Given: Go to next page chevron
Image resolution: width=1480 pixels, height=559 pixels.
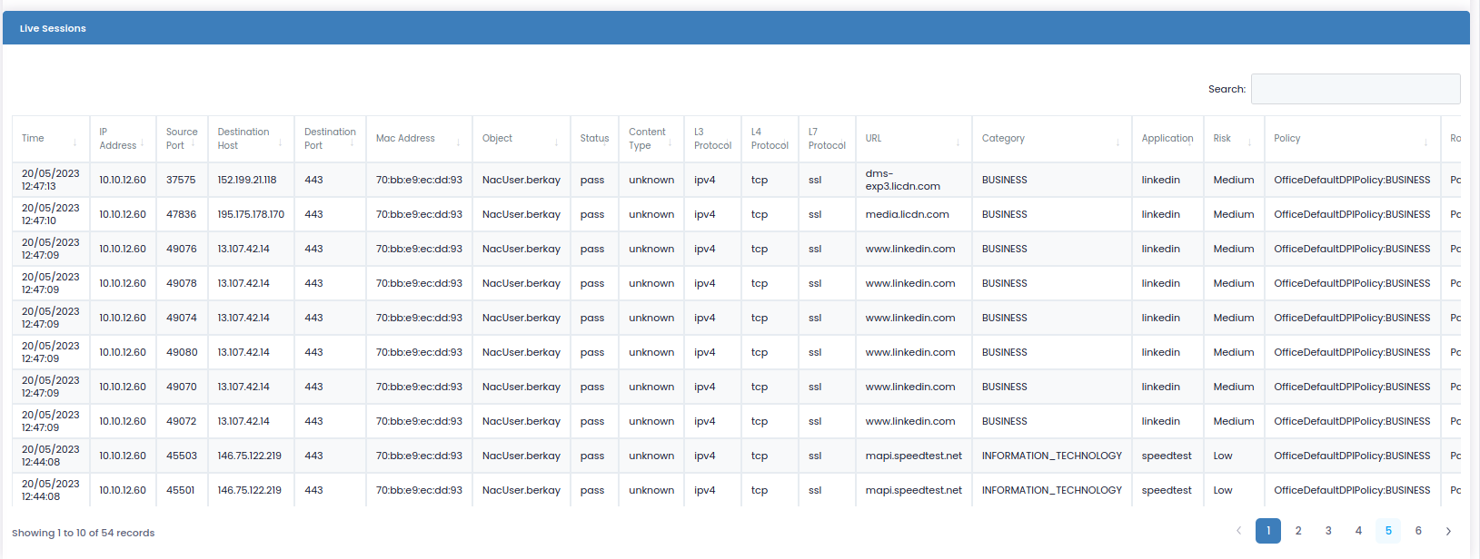Looking at the screenshot, I should [x=1448, y=531].
